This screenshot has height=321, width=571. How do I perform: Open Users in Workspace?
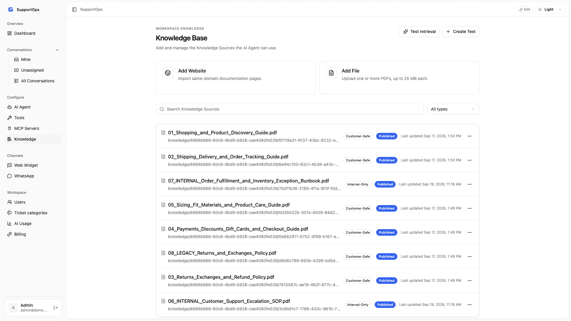pyautogui.click(x=33, y=202)
